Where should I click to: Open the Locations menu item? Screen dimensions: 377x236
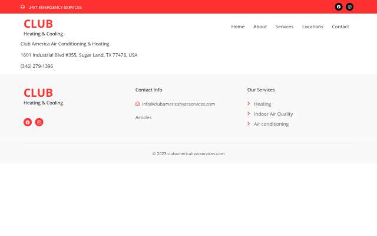[x=313, y=27]
